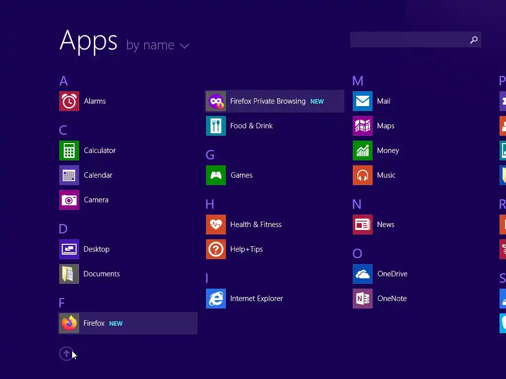506x379 pixels.
Task: Open the Firefox Private Browsing mask icon
Action: 216,101
